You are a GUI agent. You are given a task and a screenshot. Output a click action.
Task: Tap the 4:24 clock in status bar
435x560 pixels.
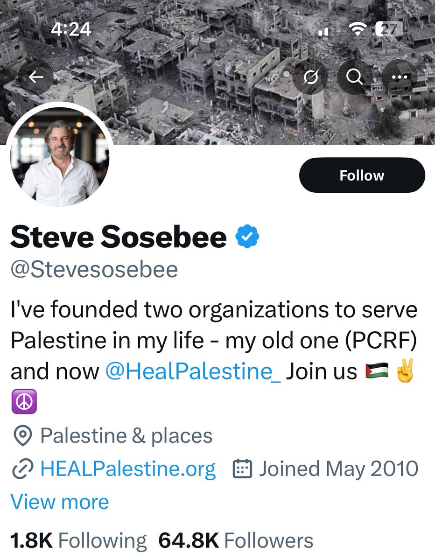pos(71,30)
